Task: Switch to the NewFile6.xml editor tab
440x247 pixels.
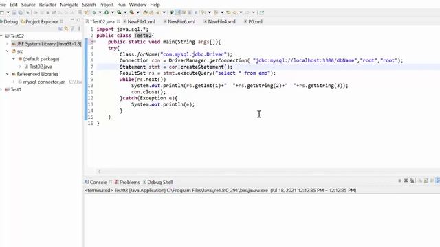Action: (x=179, y=21)
